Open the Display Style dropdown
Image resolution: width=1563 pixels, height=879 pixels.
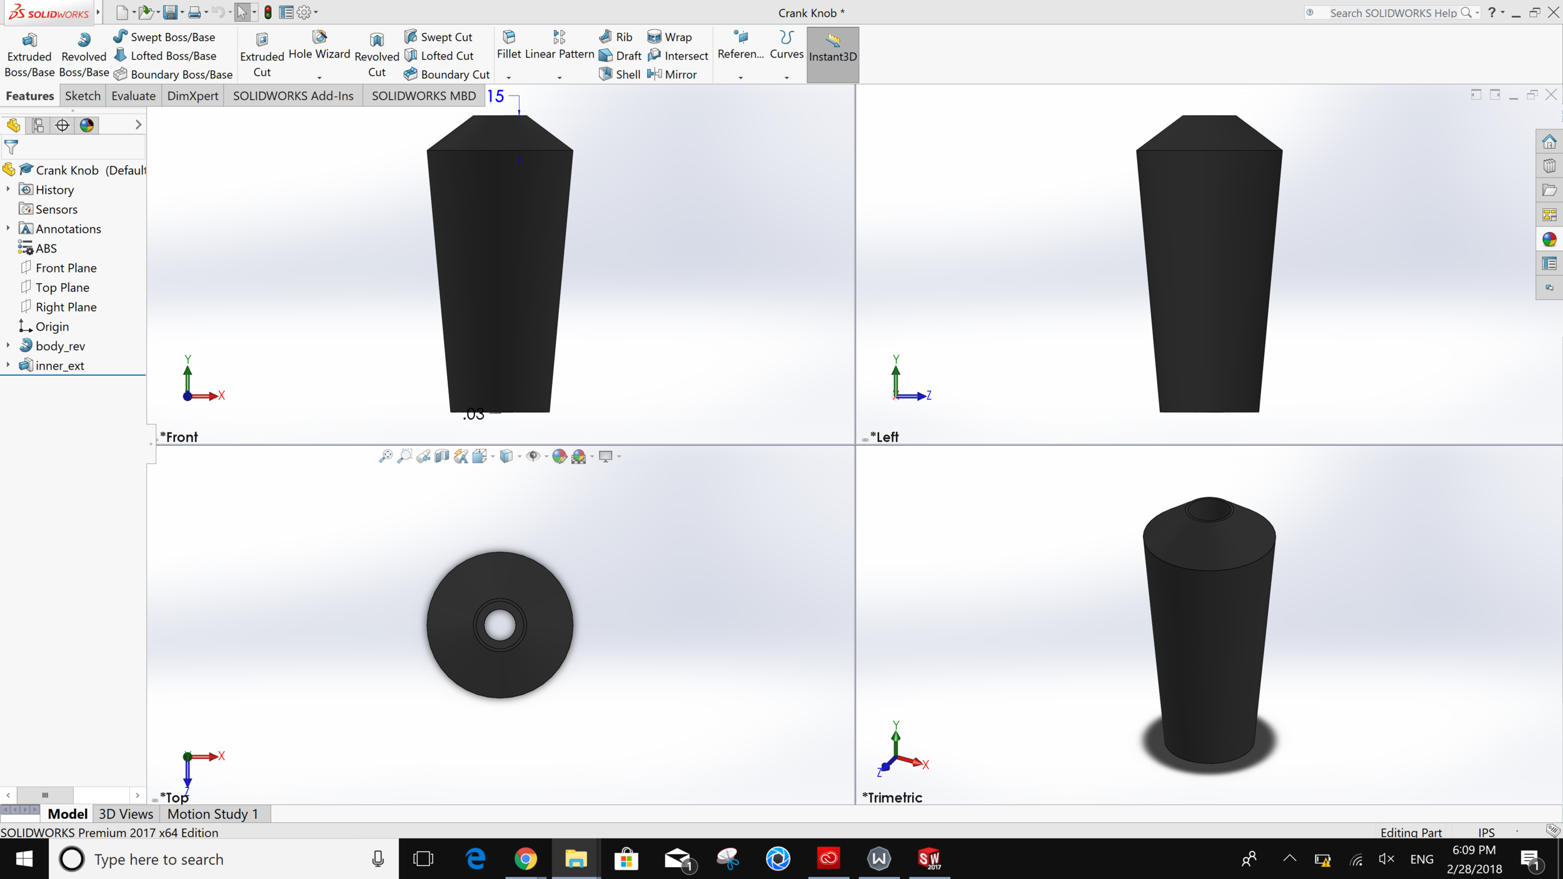click(x=520, y=457)
